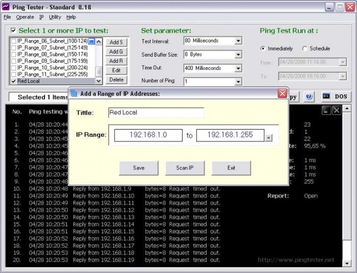
Task: Select the Schedule radio option
Action: click(304, 49)
